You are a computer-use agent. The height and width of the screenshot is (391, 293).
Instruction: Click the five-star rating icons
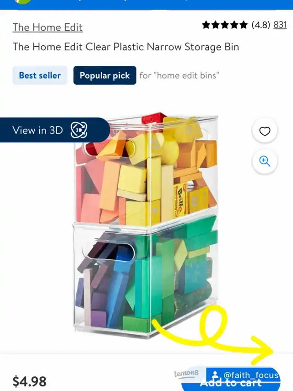225,25
